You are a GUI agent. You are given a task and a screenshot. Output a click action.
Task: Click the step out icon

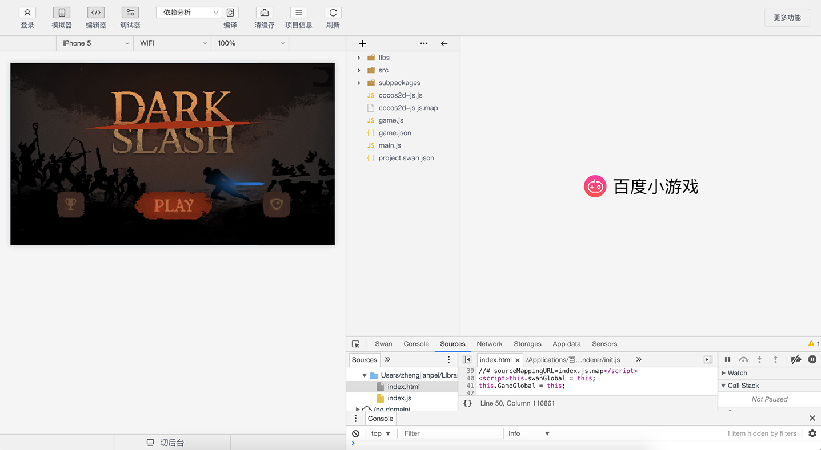coord(775,359)
